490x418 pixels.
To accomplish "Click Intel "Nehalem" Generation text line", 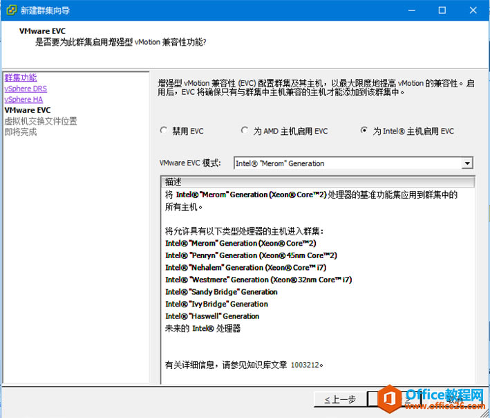I will tap(245, 268).
